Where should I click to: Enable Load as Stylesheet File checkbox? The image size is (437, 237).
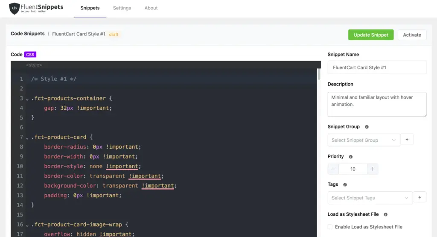tap(330, 227)
